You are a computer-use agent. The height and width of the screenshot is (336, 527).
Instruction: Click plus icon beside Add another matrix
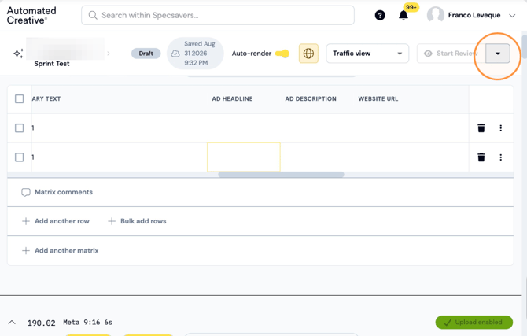click(x=25, y=250)
